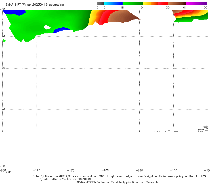
Task: Click the gray segment of the wind color bar
Action: 100,3
